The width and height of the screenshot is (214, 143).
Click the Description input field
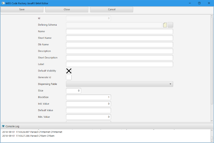pos(119,51)
